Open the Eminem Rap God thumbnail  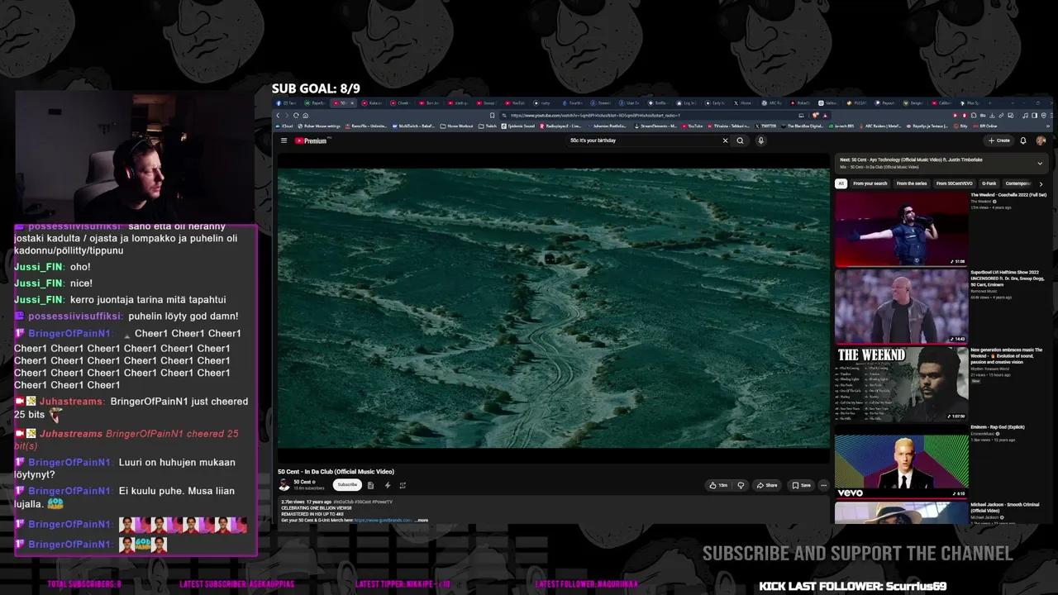pyautogui.click(x=901, y=462)
